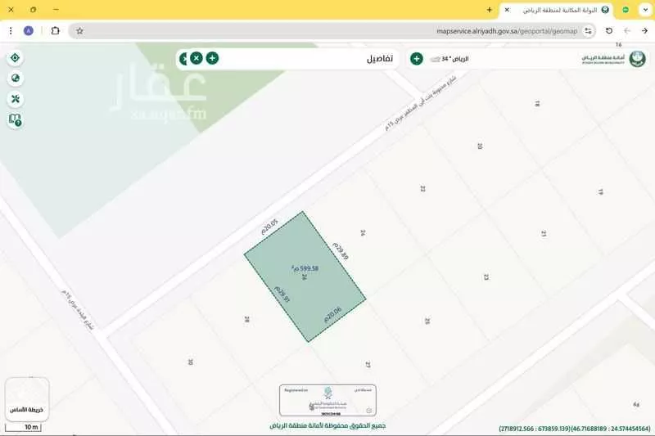Screen dimensions: 655x436
Task: Open the globe layers button on the map
Action: click(x=15, y=79)
